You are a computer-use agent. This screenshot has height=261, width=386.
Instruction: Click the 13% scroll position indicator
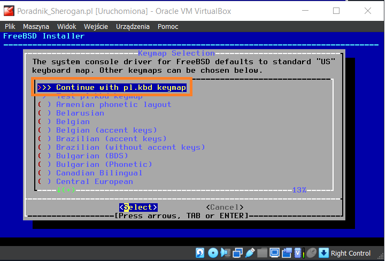[299, 190]
